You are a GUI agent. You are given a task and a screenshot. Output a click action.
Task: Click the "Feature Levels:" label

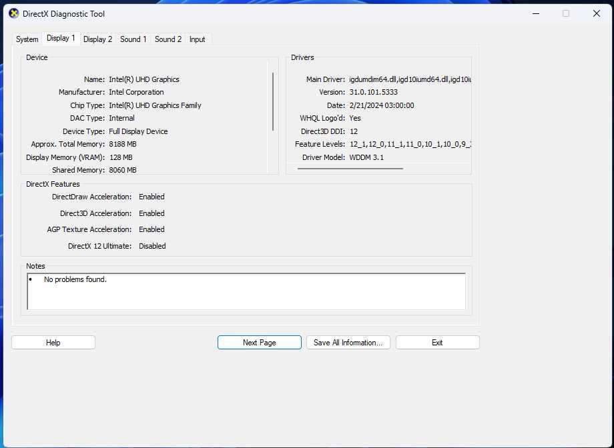click(x=320, y=145)
